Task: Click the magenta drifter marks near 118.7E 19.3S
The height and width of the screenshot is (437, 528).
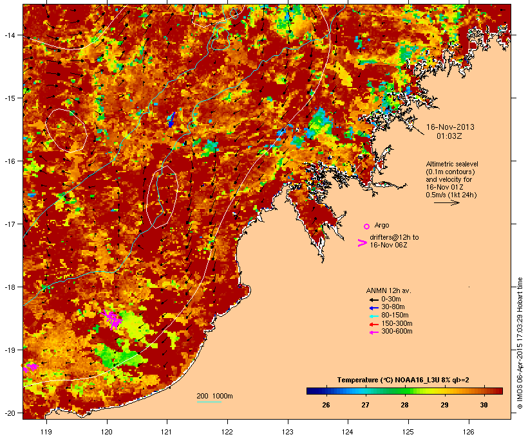Action: (x=30, y=367)
